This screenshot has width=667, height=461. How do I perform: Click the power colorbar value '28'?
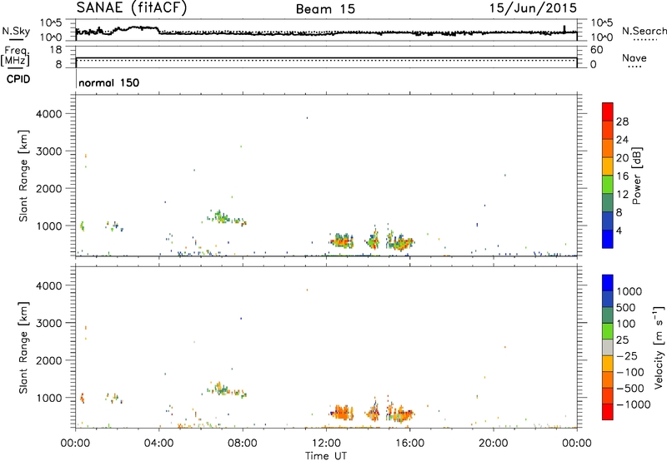(622, 121)
